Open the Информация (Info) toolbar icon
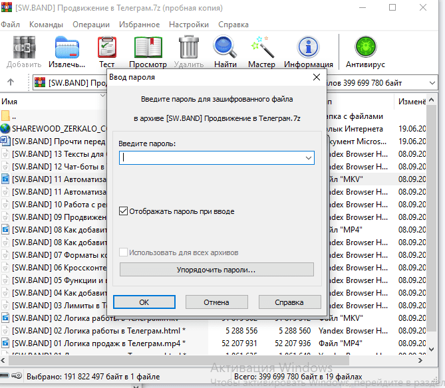445x388 pixels. coord(308,48)
